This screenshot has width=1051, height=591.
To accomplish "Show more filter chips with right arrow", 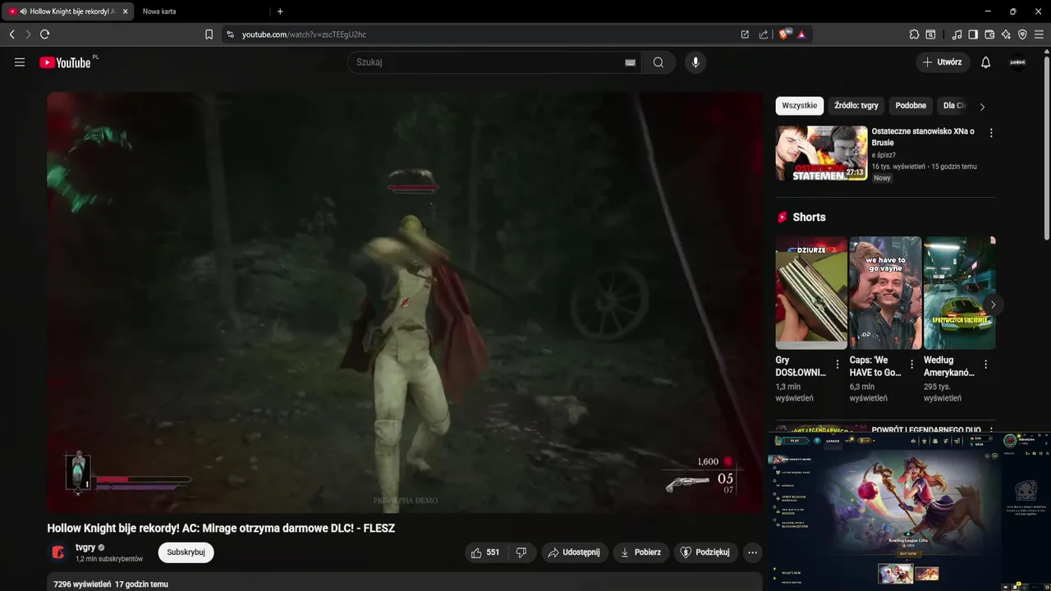I will [x=982, y=107].
